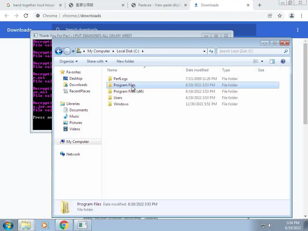Image resolution: width=308 pixels, height=231 pixels.
Task: Sort by Date modified column
Action: coord(202,70)
